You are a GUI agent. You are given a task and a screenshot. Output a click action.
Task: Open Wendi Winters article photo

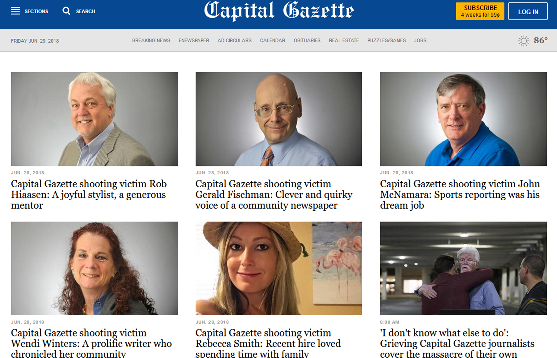click(94, 268)
